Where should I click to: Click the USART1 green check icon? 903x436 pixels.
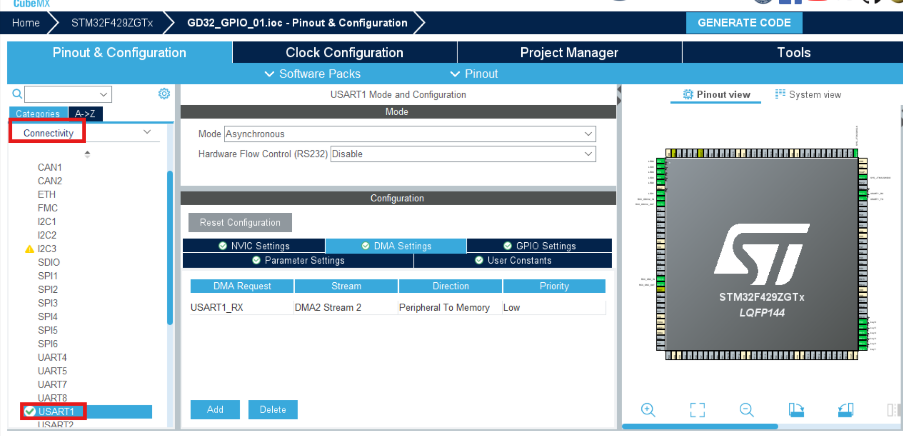(x=30, y=411)
